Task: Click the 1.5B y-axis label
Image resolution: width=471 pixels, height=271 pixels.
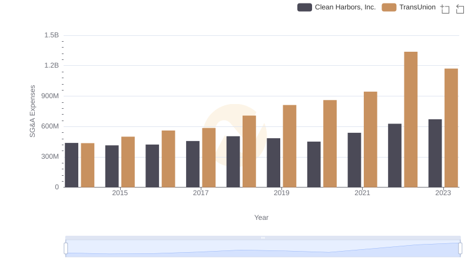Action: coord(52,35)
